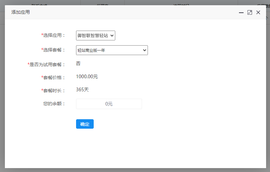Click the red asterisk before 选择应用
The height and width of the screenshot is (172, 270).
point(42,35)
